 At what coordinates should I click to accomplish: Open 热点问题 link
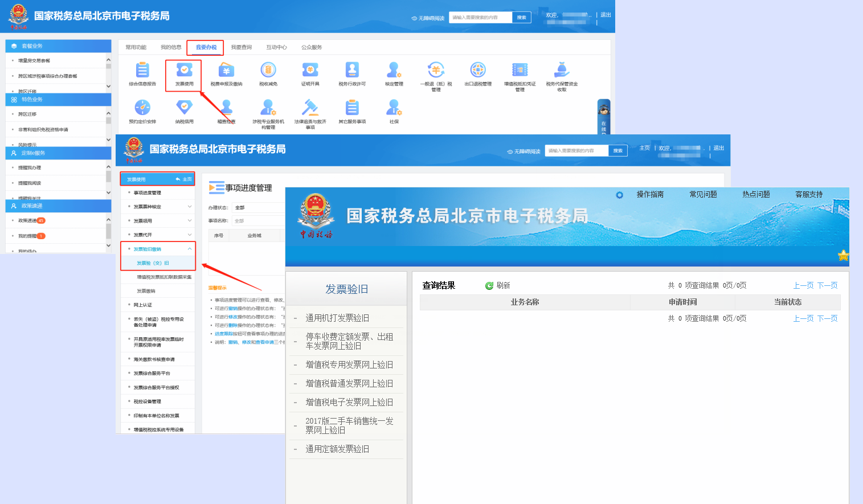[x=756, y=195]
